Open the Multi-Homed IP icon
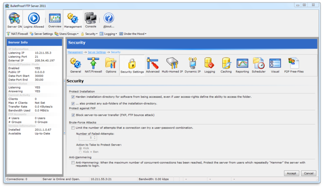Screen dimensions: 324x188 (172, 63)
